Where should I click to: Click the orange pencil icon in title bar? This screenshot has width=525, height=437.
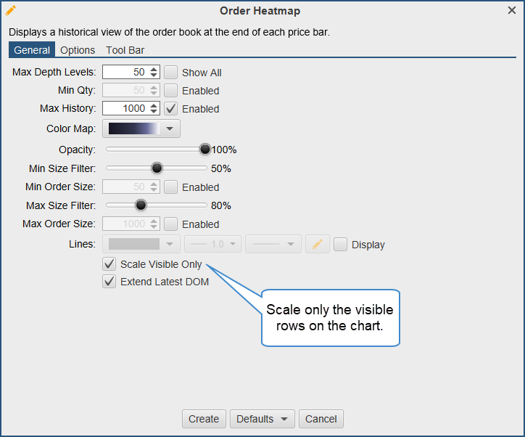[11, 11]
